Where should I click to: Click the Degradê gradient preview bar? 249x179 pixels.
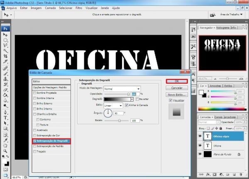(117, 99)
